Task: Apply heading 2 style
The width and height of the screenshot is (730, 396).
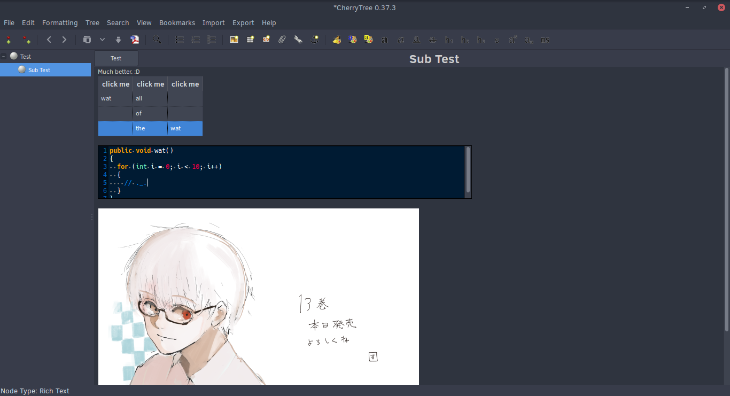Action: point(465,40)
